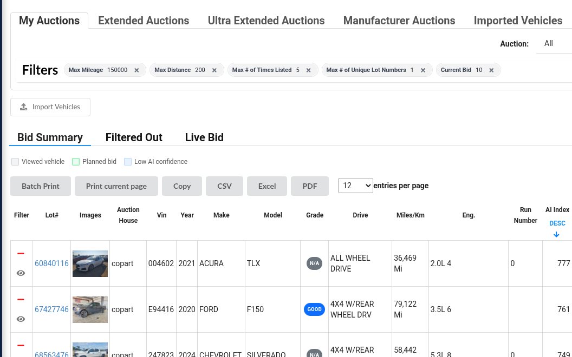Click the AI Index DESC sort arrow
This screenshot has width=572, height=357.
[x=556, y=235]
